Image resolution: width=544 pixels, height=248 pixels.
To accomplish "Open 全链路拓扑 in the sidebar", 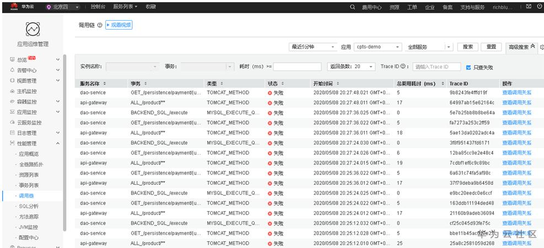I will 31,164.
